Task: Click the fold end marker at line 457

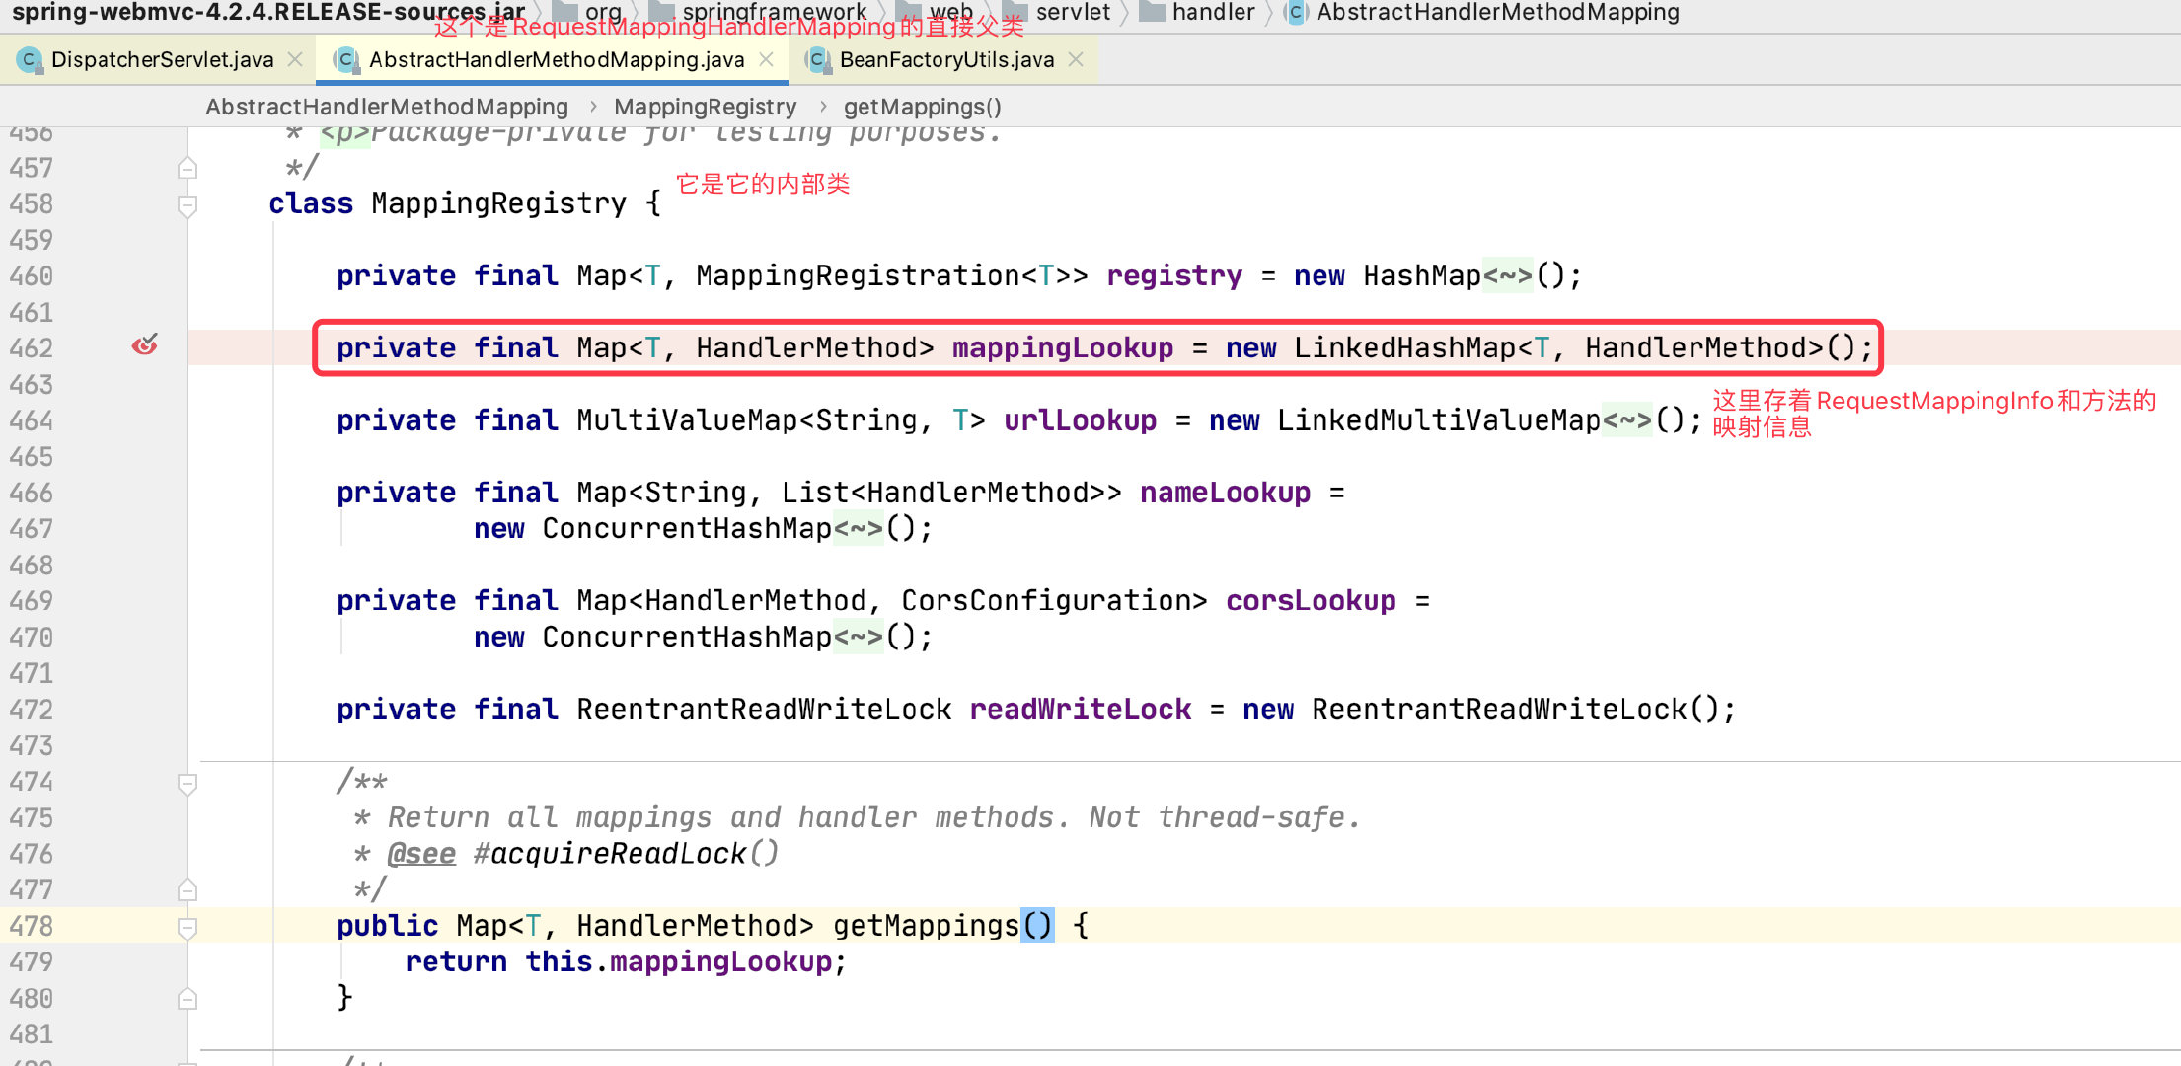Action: [188, 169]
